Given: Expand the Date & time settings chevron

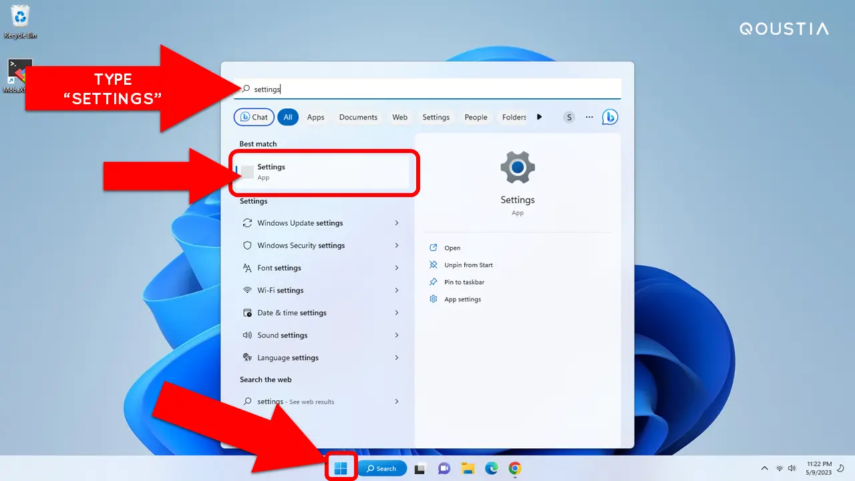Looking at the screenshot, I should 397,313.
